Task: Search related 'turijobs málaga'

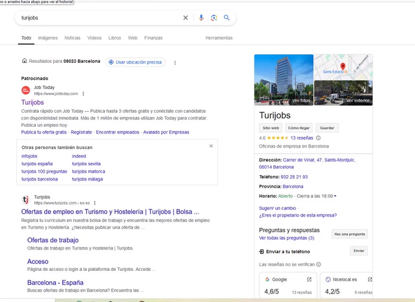Action: tap(87, 179)
